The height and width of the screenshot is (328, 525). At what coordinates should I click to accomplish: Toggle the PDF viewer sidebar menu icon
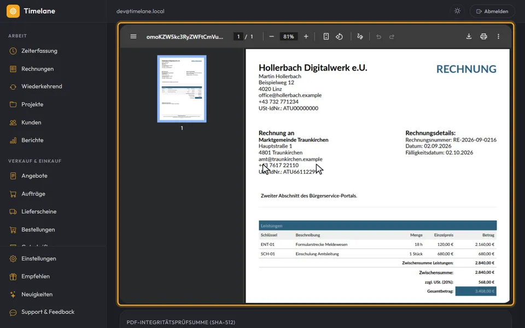[x=133, y=37]
